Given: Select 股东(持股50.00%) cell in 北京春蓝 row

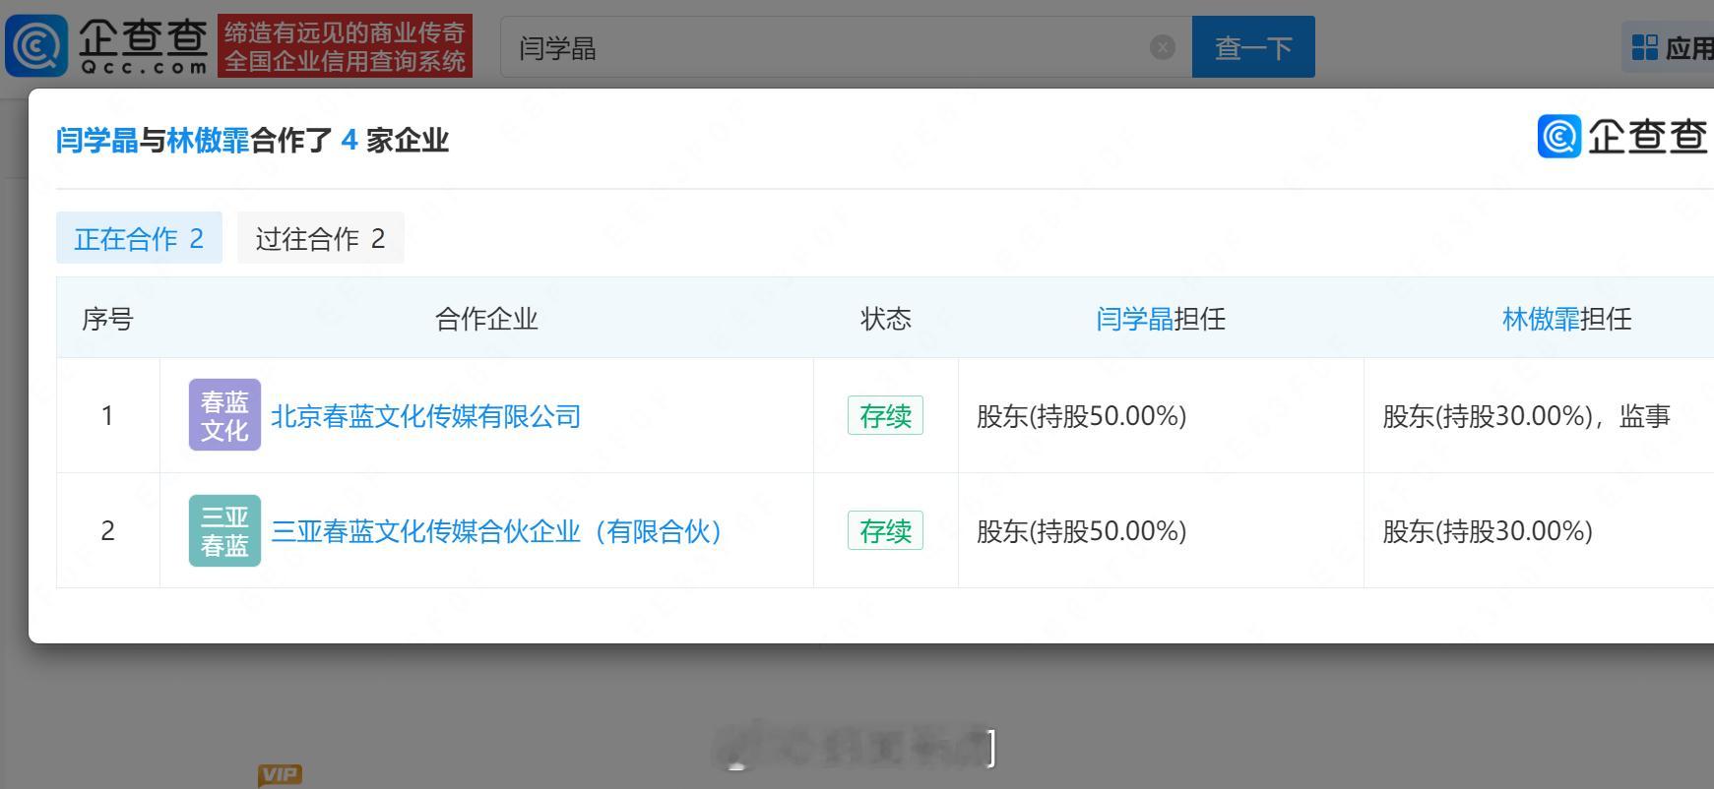Looking at the screenshot, I should point(1161,416).
